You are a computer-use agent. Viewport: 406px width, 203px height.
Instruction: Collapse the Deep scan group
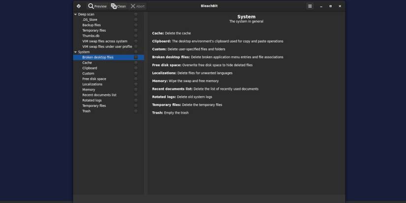(x=75, y=14)
